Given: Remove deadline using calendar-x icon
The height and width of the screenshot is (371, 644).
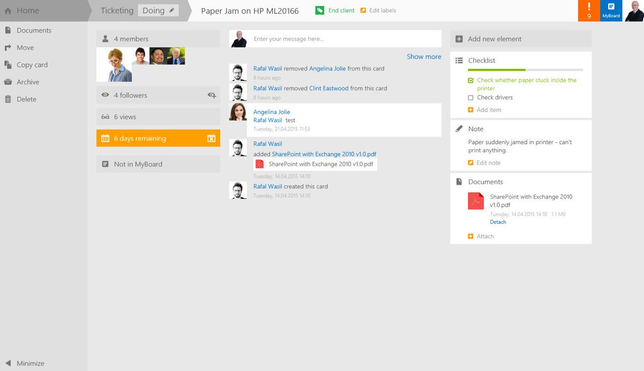Looking at the screenshot, I should [x=211, y=138].
